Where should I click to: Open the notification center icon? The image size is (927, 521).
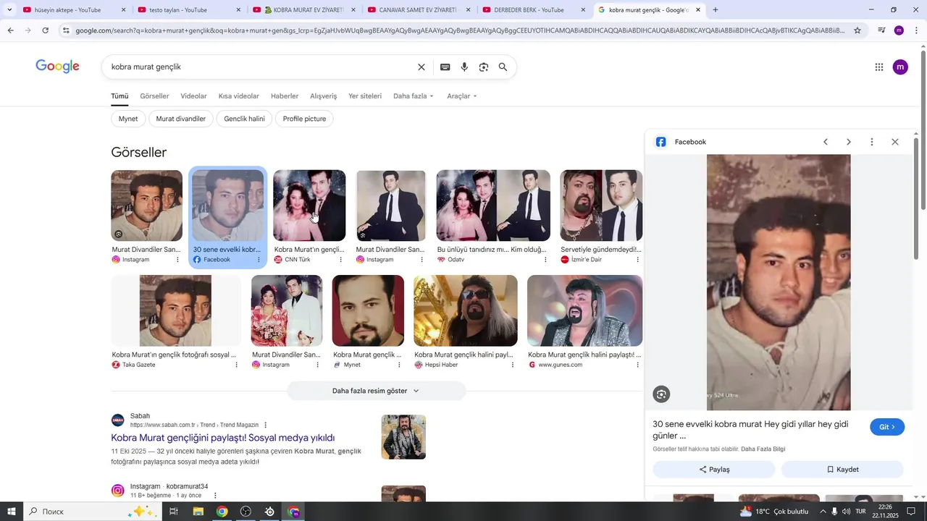911,512
